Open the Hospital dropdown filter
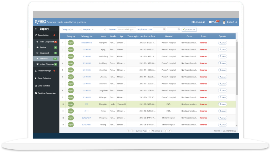The width and height of the screenshot is (271, 153). click(98, 29)
